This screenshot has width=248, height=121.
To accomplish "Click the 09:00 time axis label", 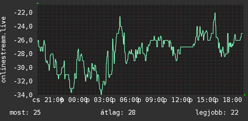I will point(155,100).
